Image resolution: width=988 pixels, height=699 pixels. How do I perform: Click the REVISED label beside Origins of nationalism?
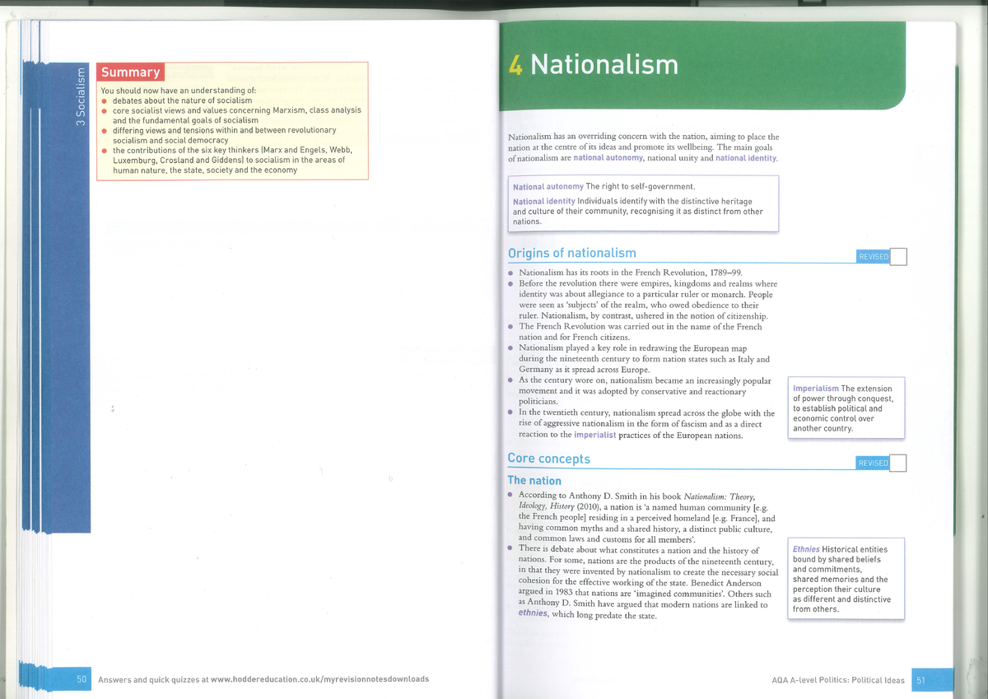(x=874, y=256)
